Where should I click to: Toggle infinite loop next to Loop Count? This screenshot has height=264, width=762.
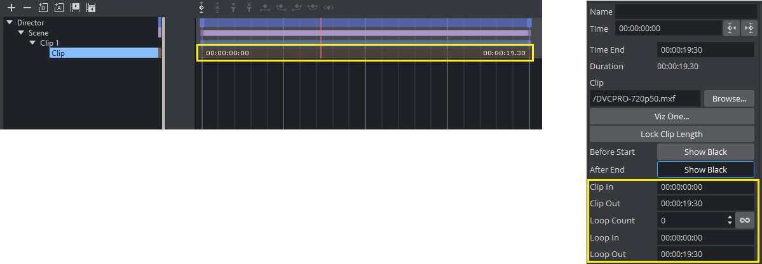(x=745, y=220)
